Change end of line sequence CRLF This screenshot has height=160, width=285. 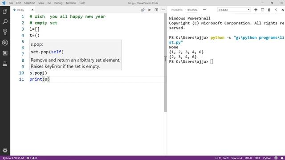click(x=257, y=158)
